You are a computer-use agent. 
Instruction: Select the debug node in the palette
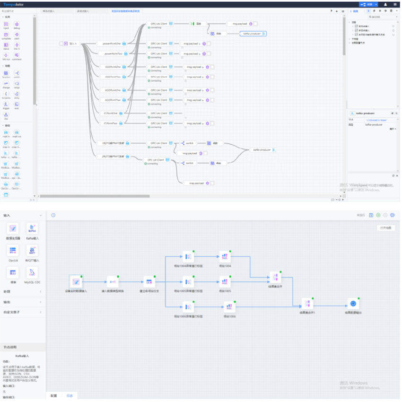[x=17, y=24]
